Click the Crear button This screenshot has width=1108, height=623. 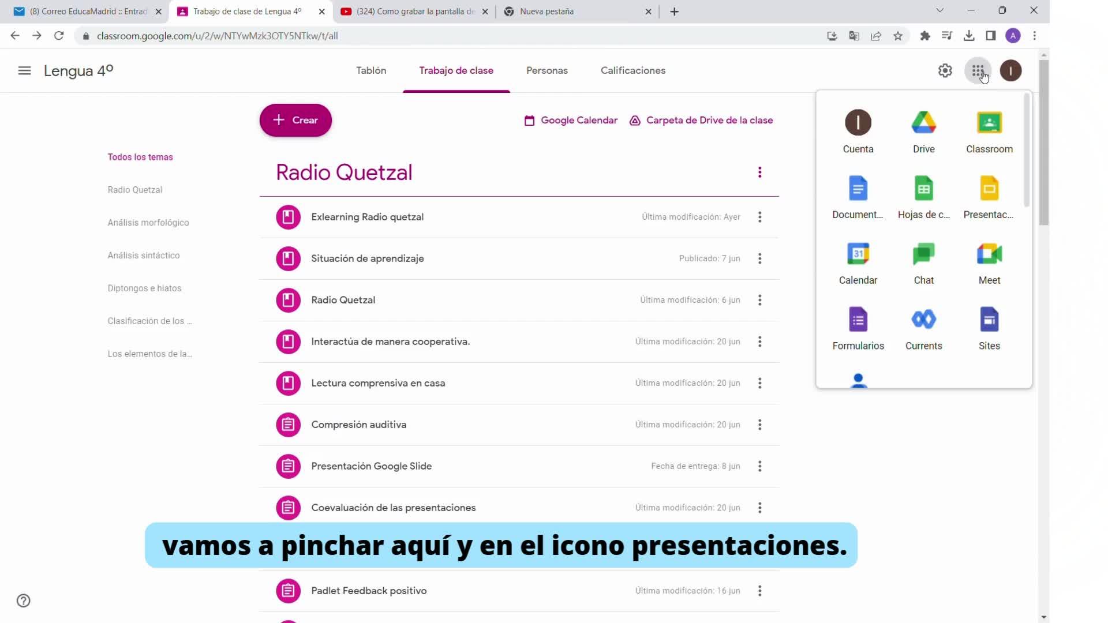pos(295,120)
